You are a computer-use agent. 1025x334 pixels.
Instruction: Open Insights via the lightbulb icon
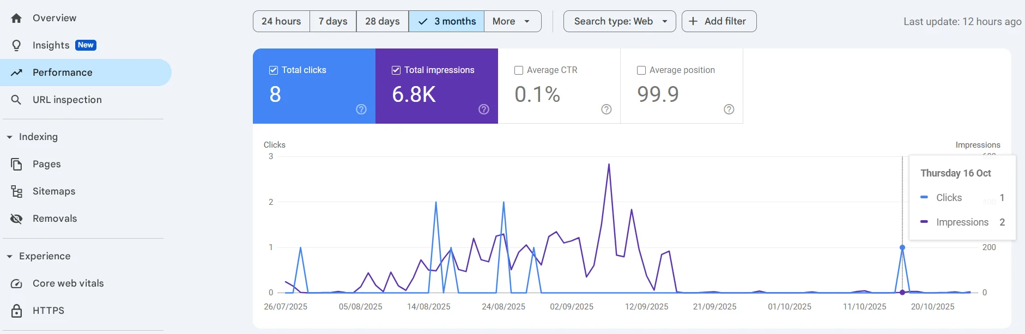16,45
